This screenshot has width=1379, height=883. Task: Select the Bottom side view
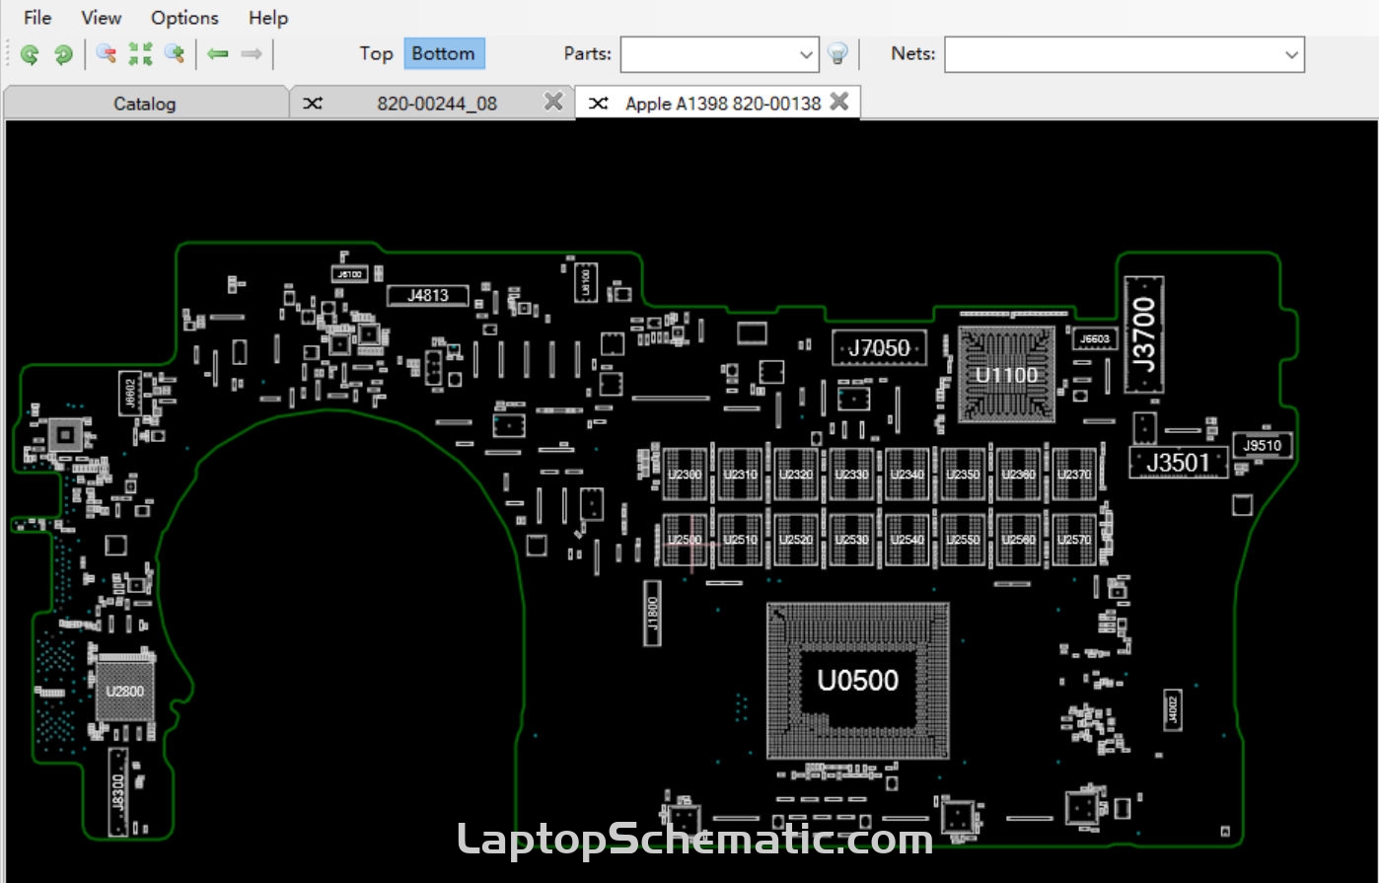pos(443,54)
